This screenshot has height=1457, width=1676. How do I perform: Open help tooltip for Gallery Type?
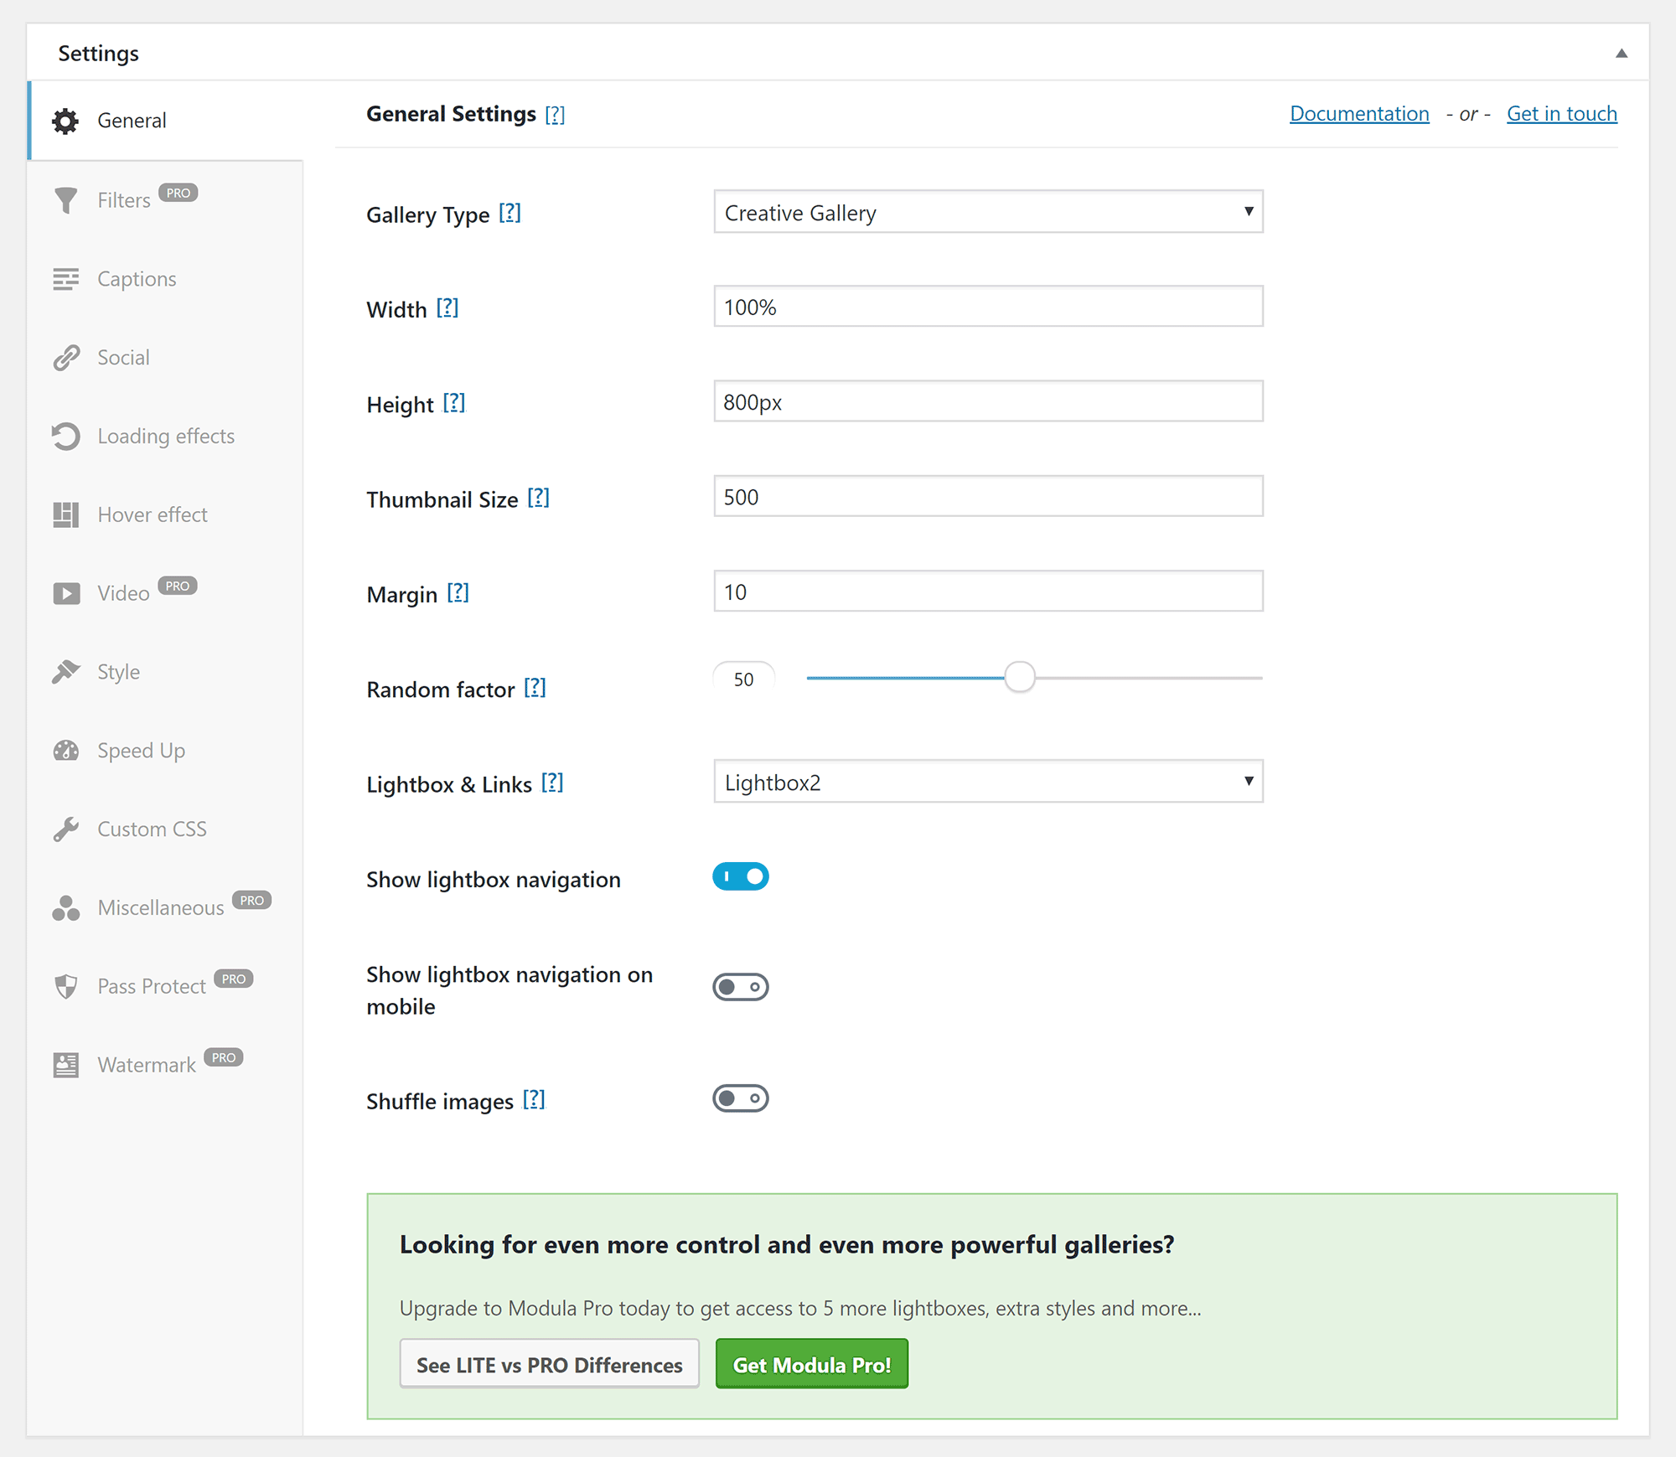pos(510,214)
